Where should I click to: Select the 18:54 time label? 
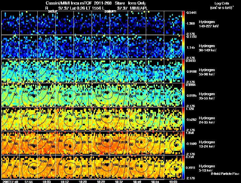point(155,181)
